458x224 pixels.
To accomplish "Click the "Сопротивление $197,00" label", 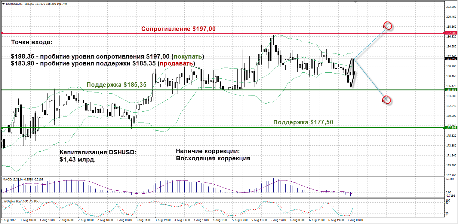I will 178,29.
